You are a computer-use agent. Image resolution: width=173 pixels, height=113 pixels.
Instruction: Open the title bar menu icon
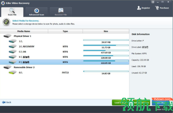click(153, 2)
